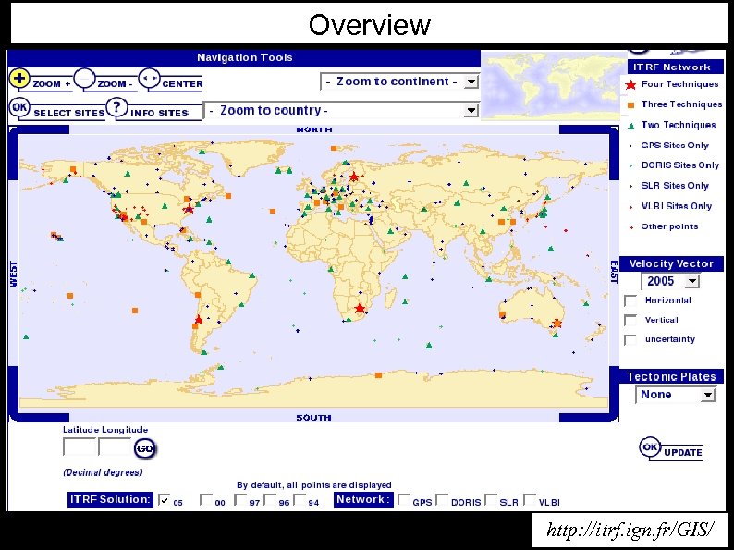Check the 96 ITRF Solution checkbox
Image resolution: width=734 pixels, height=550 pixels.
click(270, 499)
